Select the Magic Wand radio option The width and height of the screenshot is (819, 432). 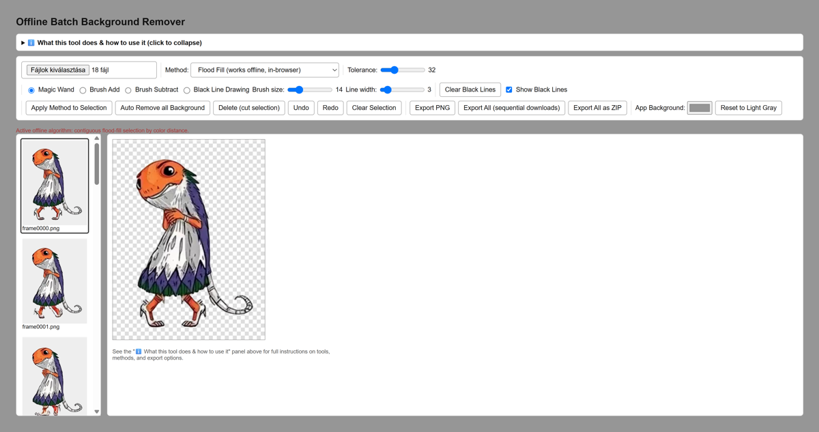coord(31,90)
